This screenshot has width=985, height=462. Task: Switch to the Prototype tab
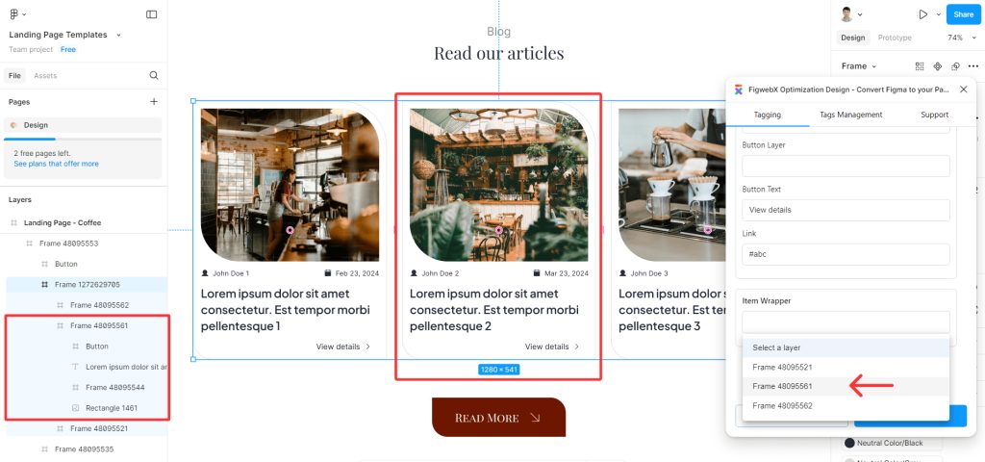(x=895, y=38)
